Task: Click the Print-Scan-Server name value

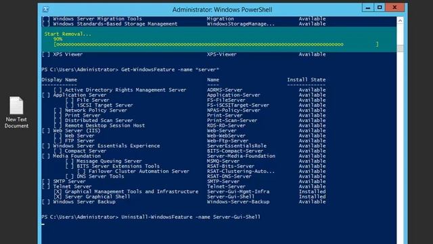Action: tap(232, 121)
